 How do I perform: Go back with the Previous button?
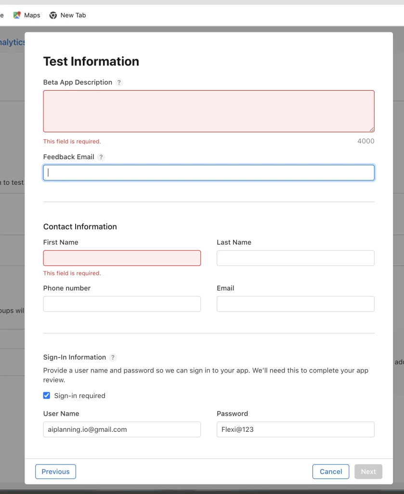point(56,472)
